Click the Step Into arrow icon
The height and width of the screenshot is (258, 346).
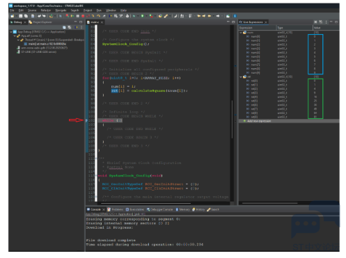click(x=93, y=16)
